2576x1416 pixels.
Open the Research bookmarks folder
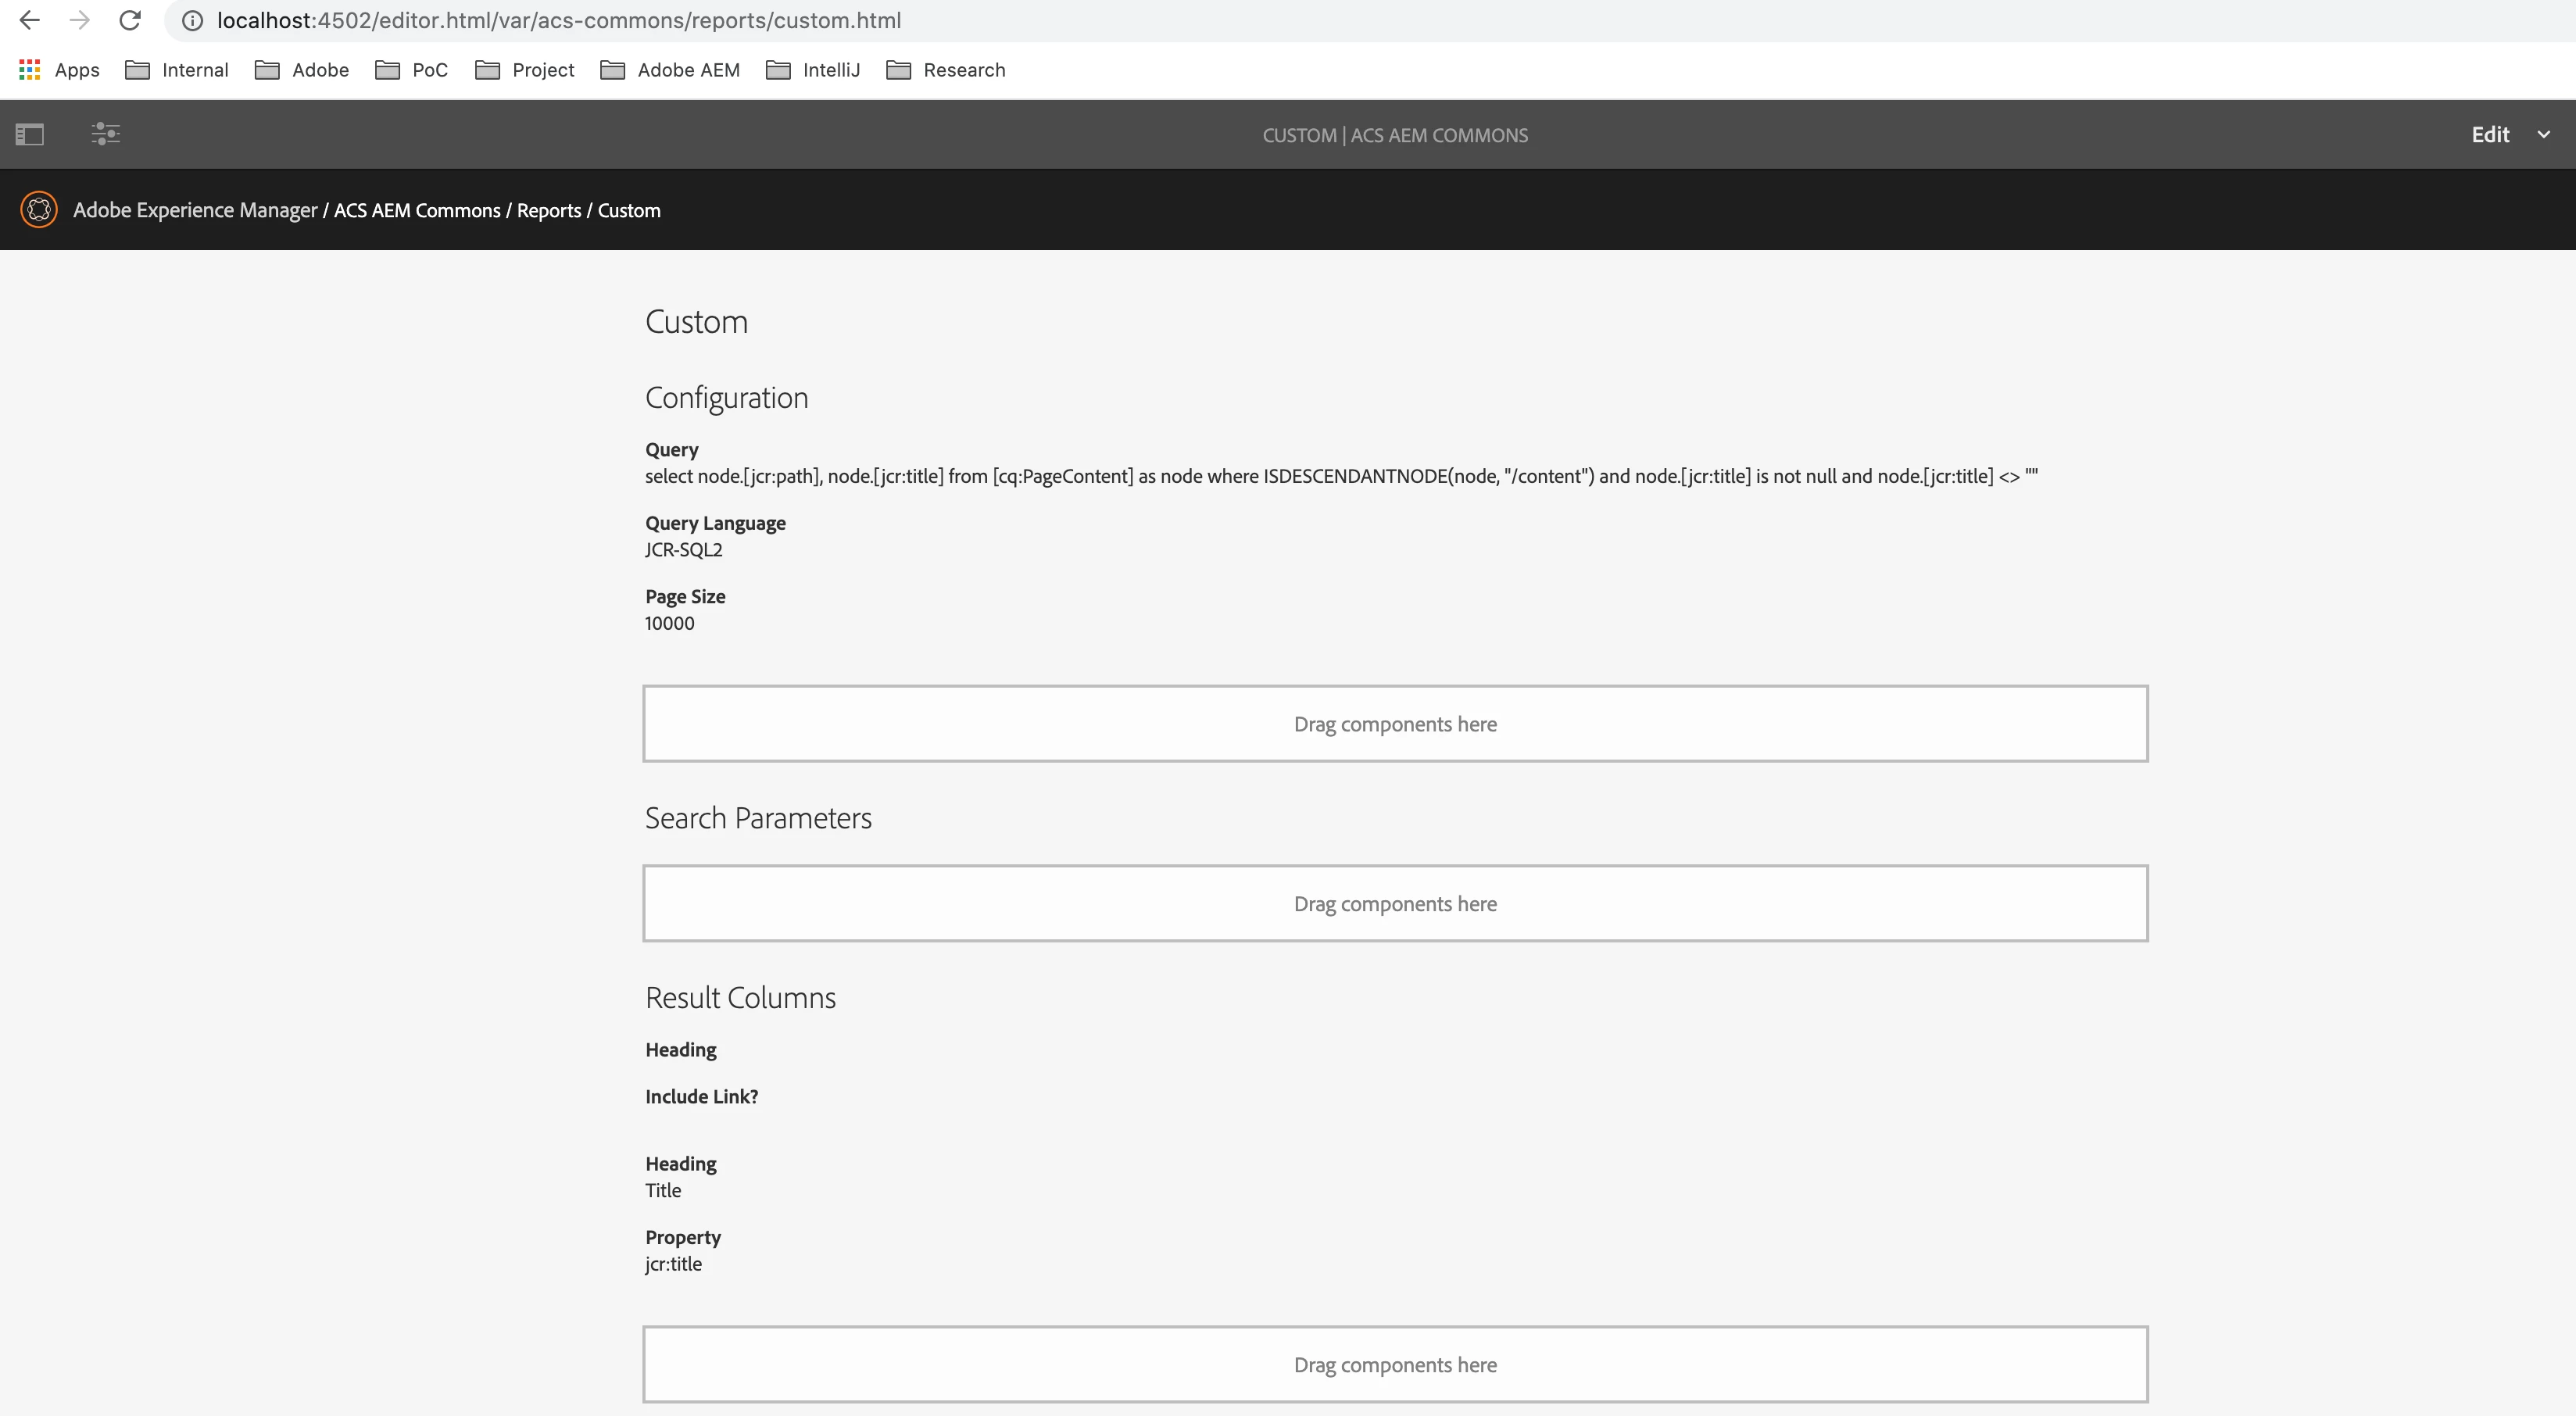pyautogui.click(x=946, y=70)
